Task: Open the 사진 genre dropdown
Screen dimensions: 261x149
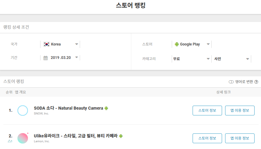Action: (x=231, y=59)
